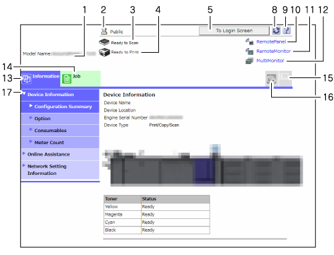
Task: Click the Device Location label
Action: pyautogui.click(x=120, y=110)
